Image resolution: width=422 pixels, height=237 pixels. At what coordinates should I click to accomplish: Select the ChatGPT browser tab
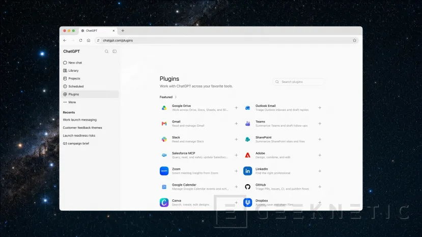tap(98, 31)
